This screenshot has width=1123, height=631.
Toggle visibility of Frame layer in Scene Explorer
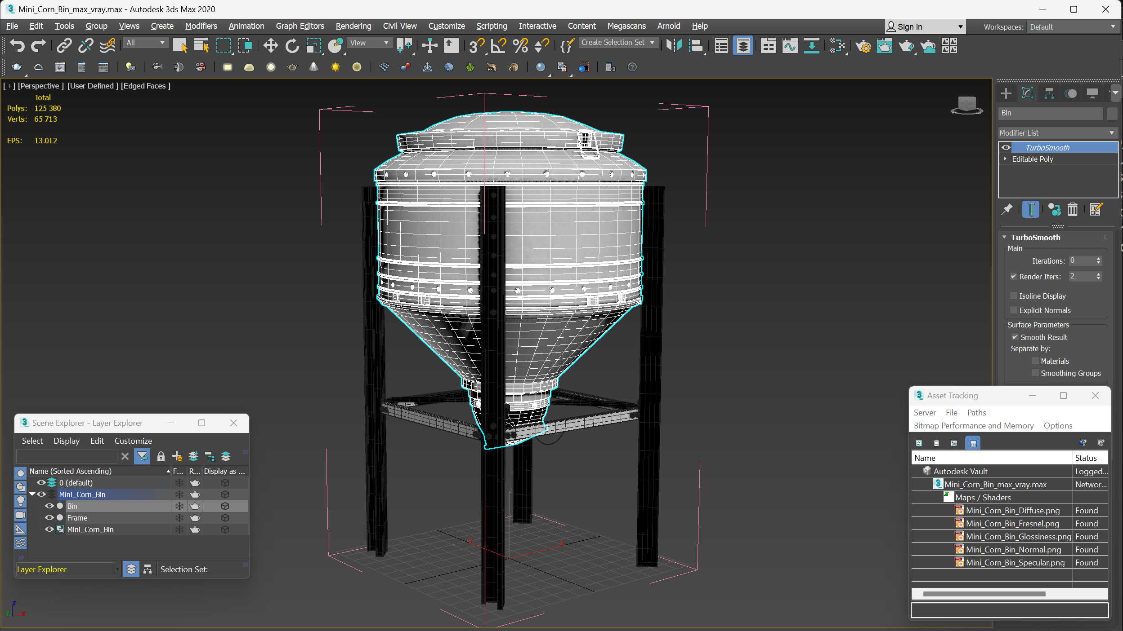pos(50,518)
